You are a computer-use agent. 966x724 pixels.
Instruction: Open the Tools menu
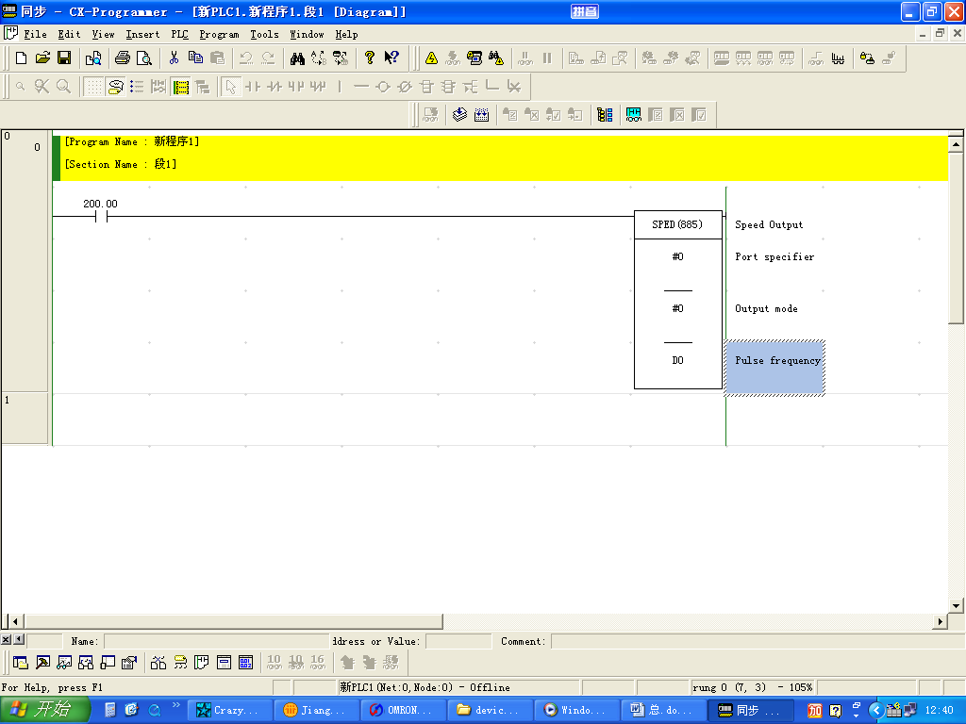point(264,35)
